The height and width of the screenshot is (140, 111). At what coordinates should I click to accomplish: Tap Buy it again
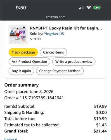click(x=21, y=71)
